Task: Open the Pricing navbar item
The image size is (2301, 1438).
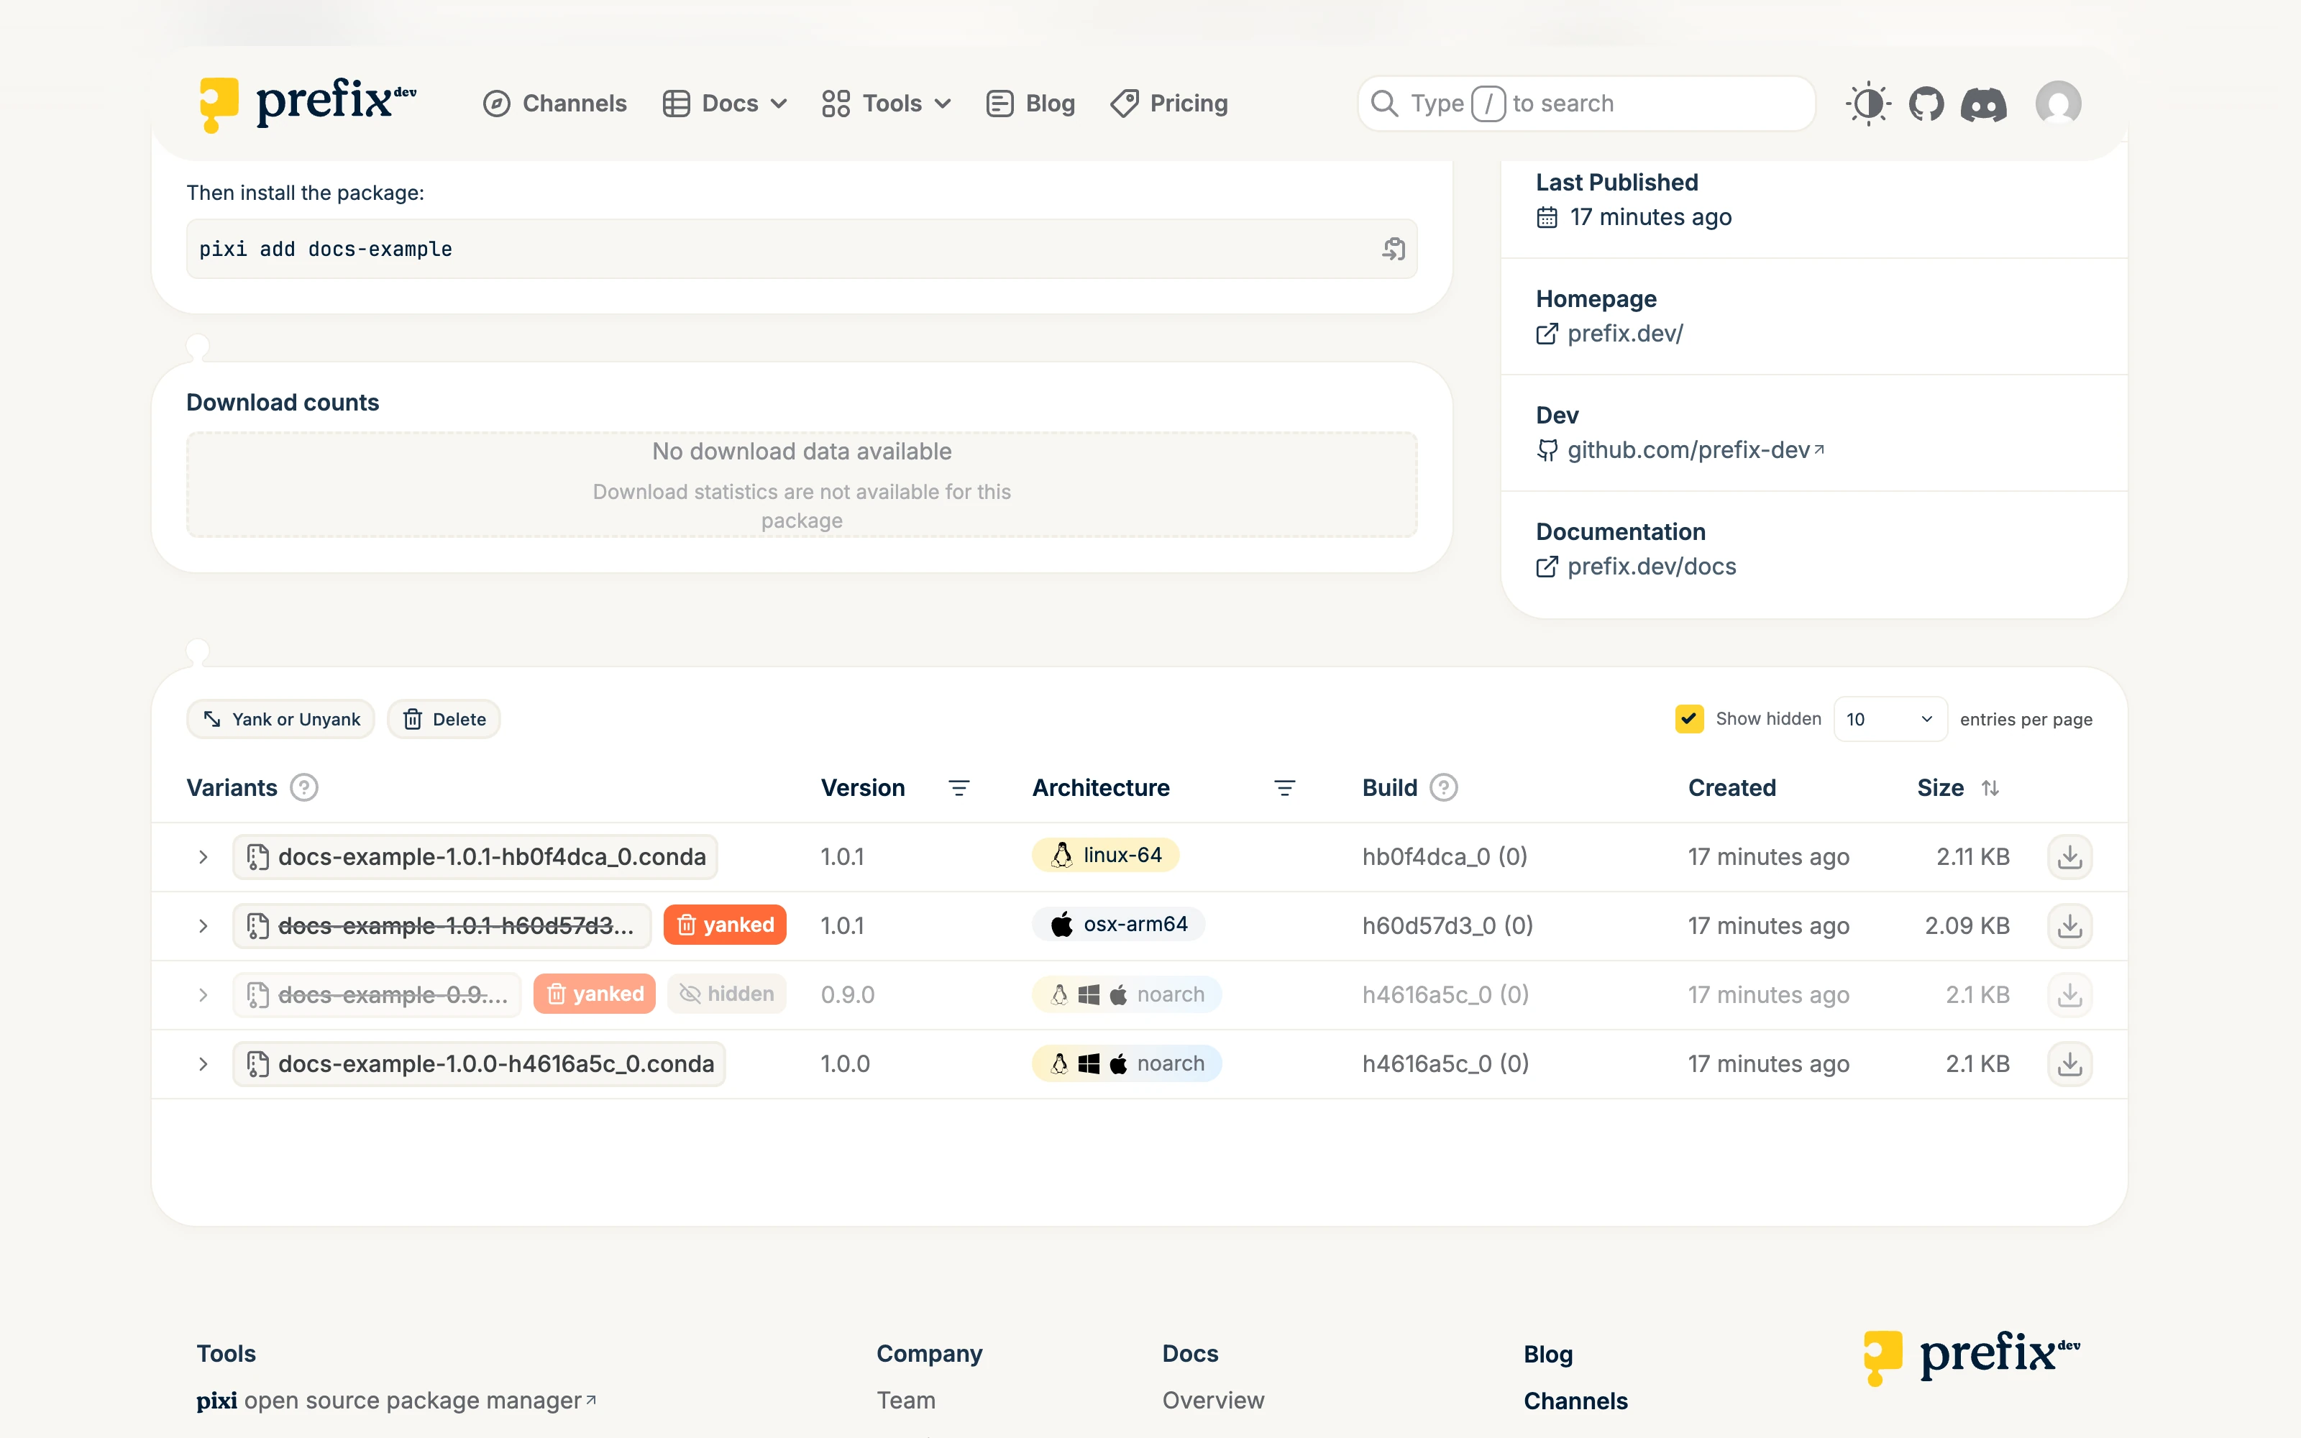Action: 1168,103
